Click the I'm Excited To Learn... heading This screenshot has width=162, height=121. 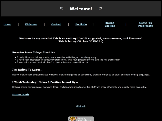(x=27, y=70)
